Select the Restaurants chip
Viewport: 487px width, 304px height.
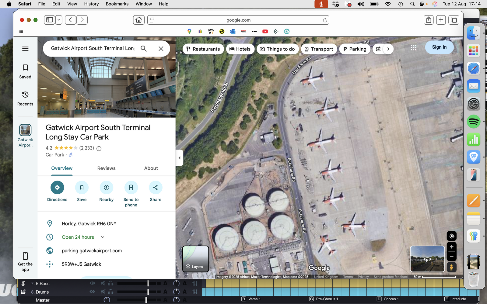[x=203, y=49]
